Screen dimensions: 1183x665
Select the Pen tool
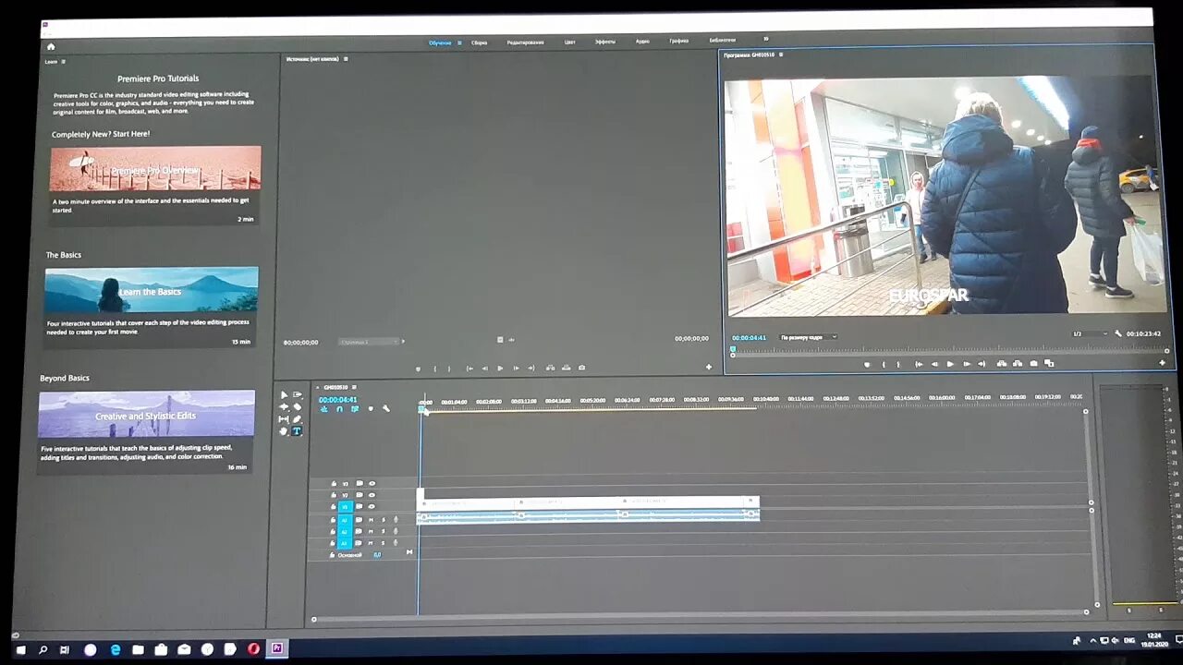coord(298,419)
